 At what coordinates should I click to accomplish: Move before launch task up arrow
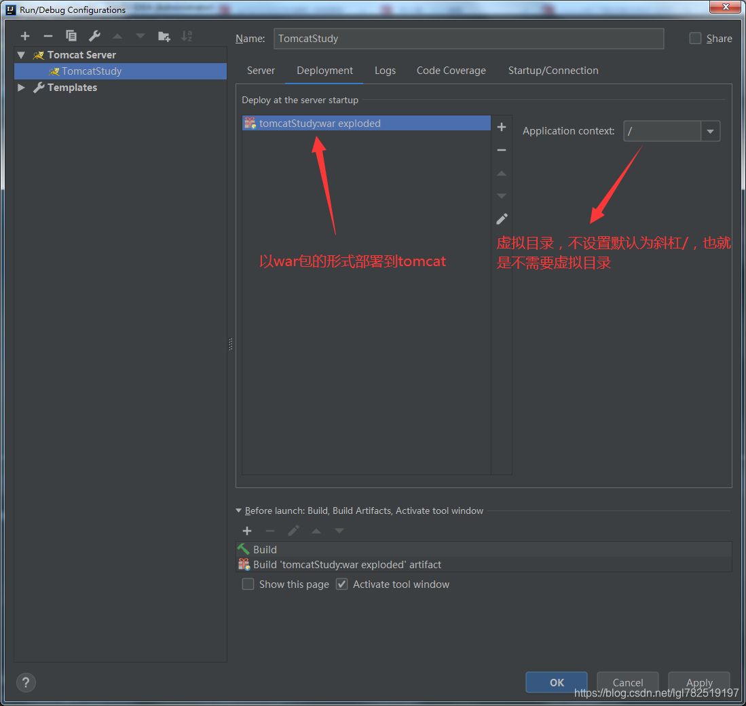316,531
